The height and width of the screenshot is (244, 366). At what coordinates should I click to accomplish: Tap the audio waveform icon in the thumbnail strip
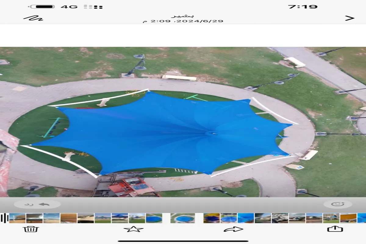4,218
